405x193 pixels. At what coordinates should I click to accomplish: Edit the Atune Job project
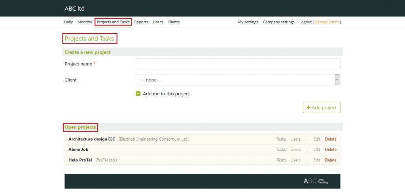(317, 150)
